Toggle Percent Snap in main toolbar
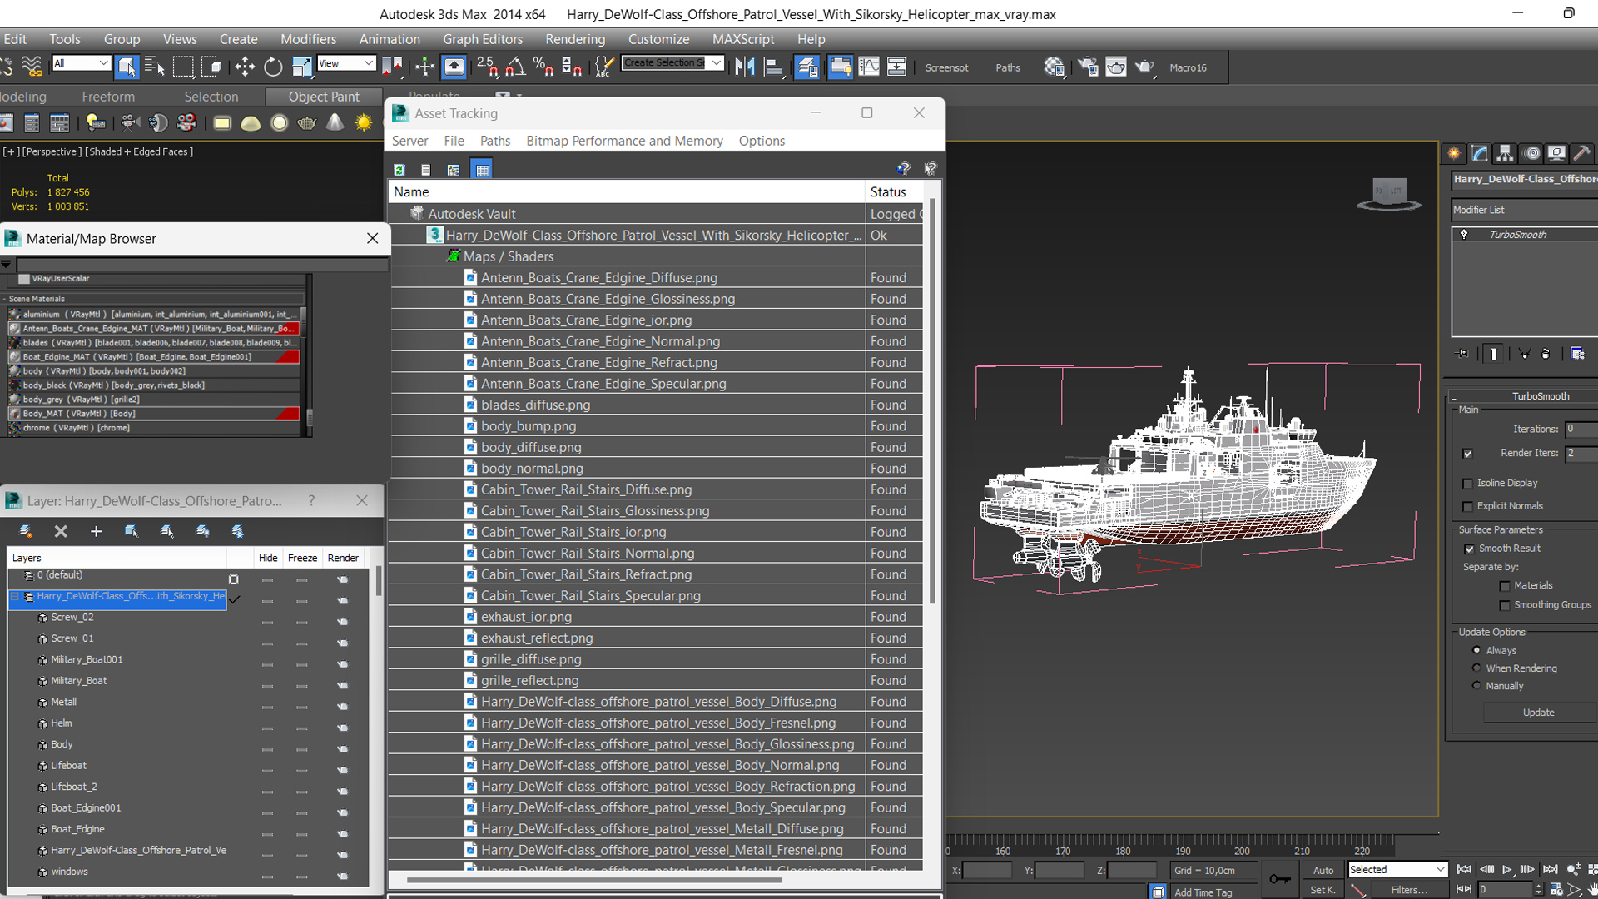 543,67
